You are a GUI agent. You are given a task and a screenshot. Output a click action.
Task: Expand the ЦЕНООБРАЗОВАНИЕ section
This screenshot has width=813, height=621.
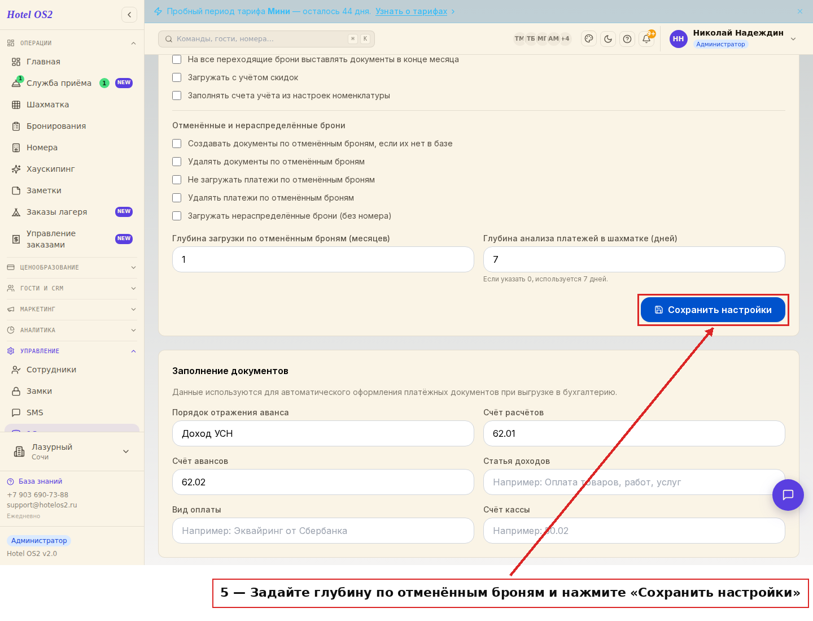[72, 267]
